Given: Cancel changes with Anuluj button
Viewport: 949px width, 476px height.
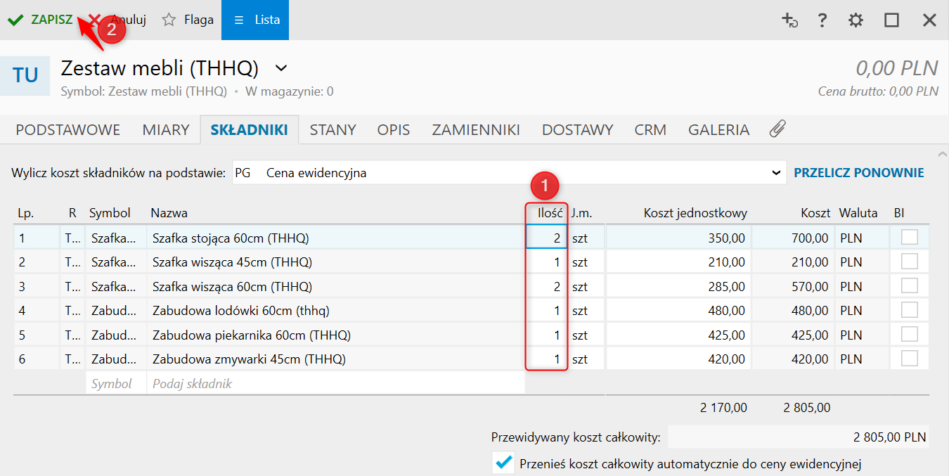Looking at the screenshot, I should [117, 20].
